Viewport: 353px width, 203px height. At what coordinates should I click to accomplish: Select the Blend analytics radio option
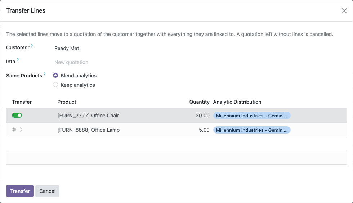(x=55, y=75)
